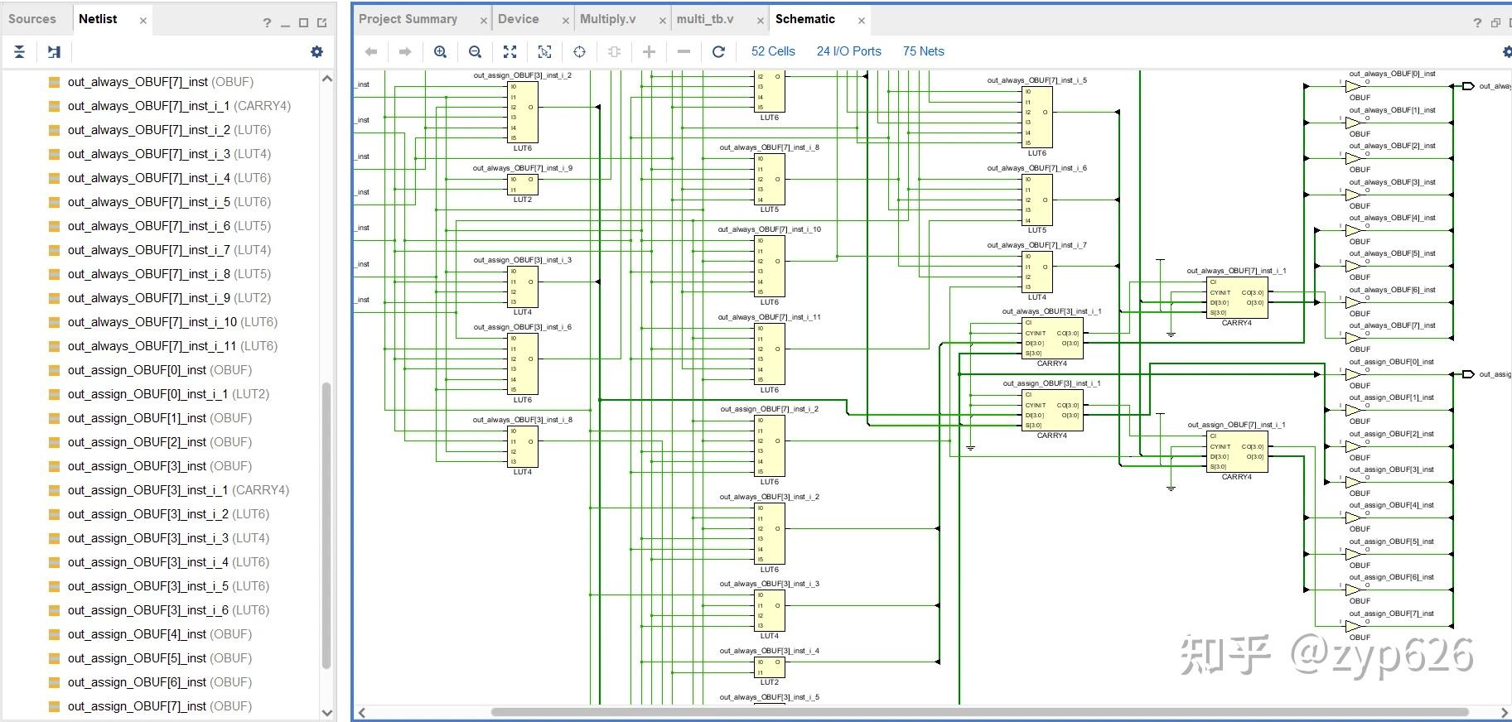Float the Netlist panel
The width and height of the screenshot is (1512, 722).
tap(322, 23)
